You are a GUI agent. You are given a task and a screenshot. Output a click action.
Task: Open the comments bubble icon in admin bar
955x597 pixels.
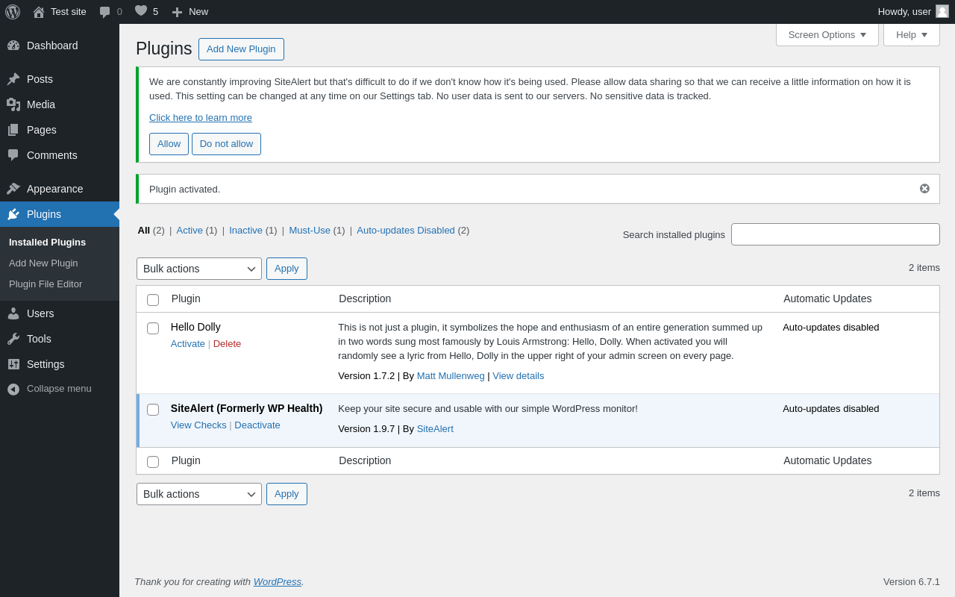point(105,12)
